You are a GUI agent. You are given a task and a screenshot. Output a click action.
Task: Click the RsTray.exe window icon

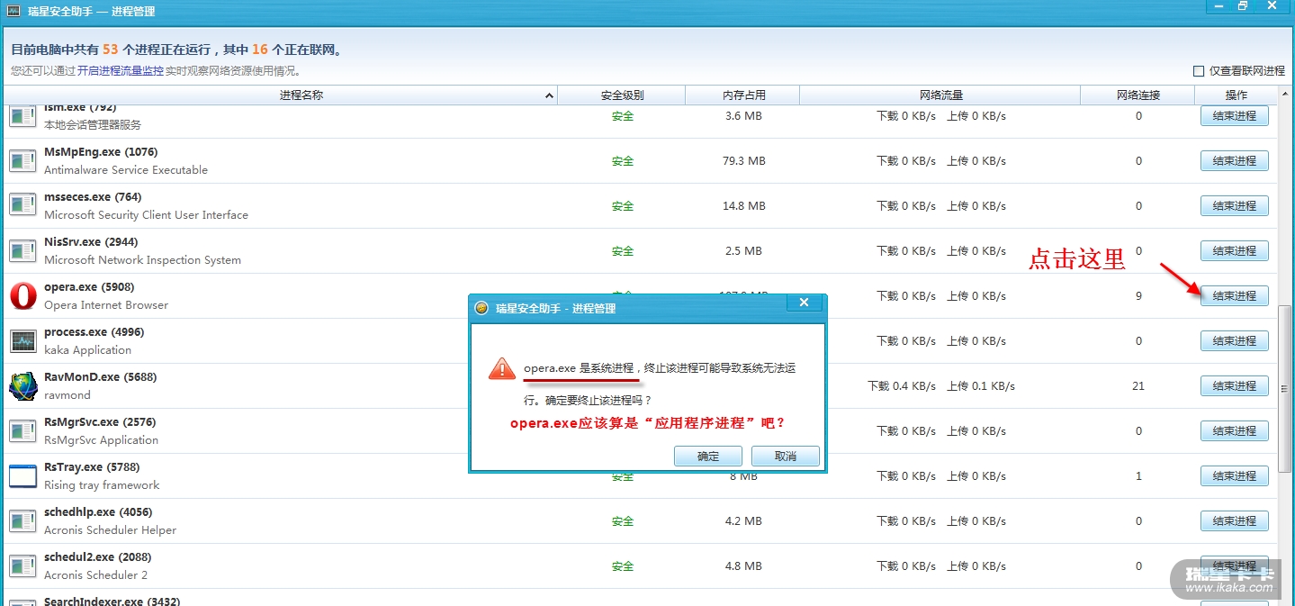22,476
